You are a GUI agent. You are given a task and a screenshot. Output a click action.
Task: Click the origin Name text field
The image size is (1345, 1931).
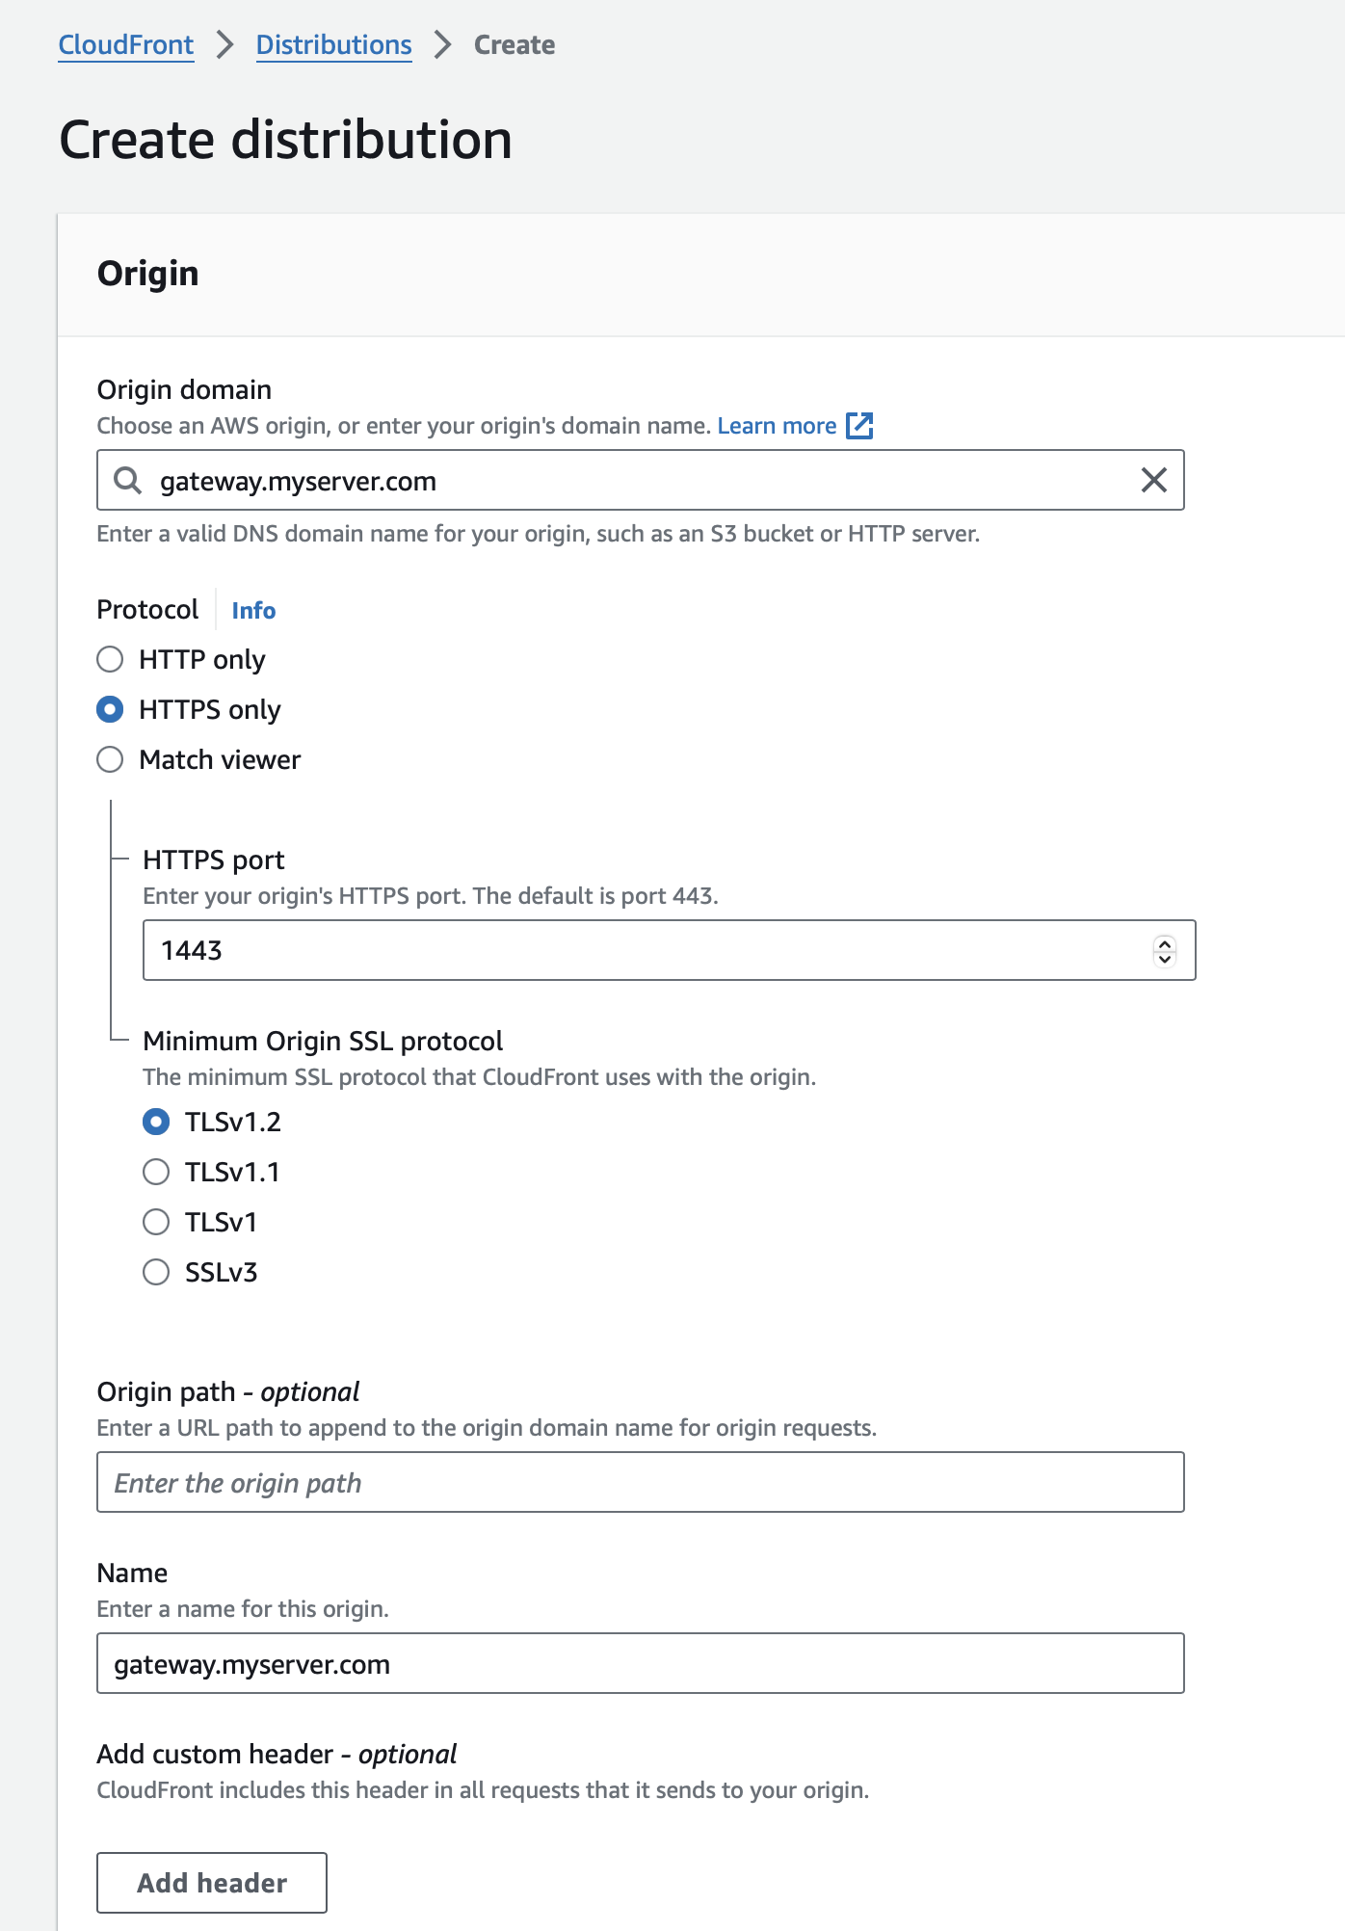[x=640, y=1663]
